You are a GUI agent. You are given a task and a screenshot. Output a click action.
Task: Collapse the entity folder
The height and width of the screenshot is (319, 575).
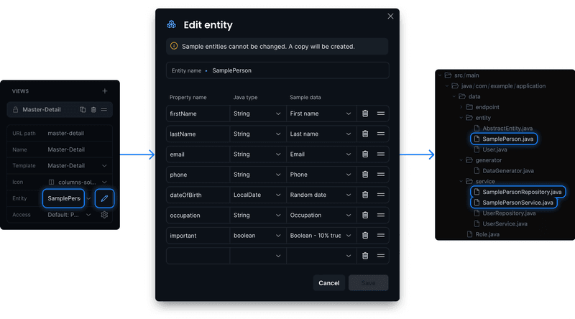point(461,118)
